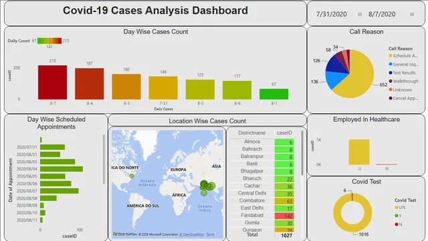Select the 2020/08/04 appointment bar

(62, 169)
